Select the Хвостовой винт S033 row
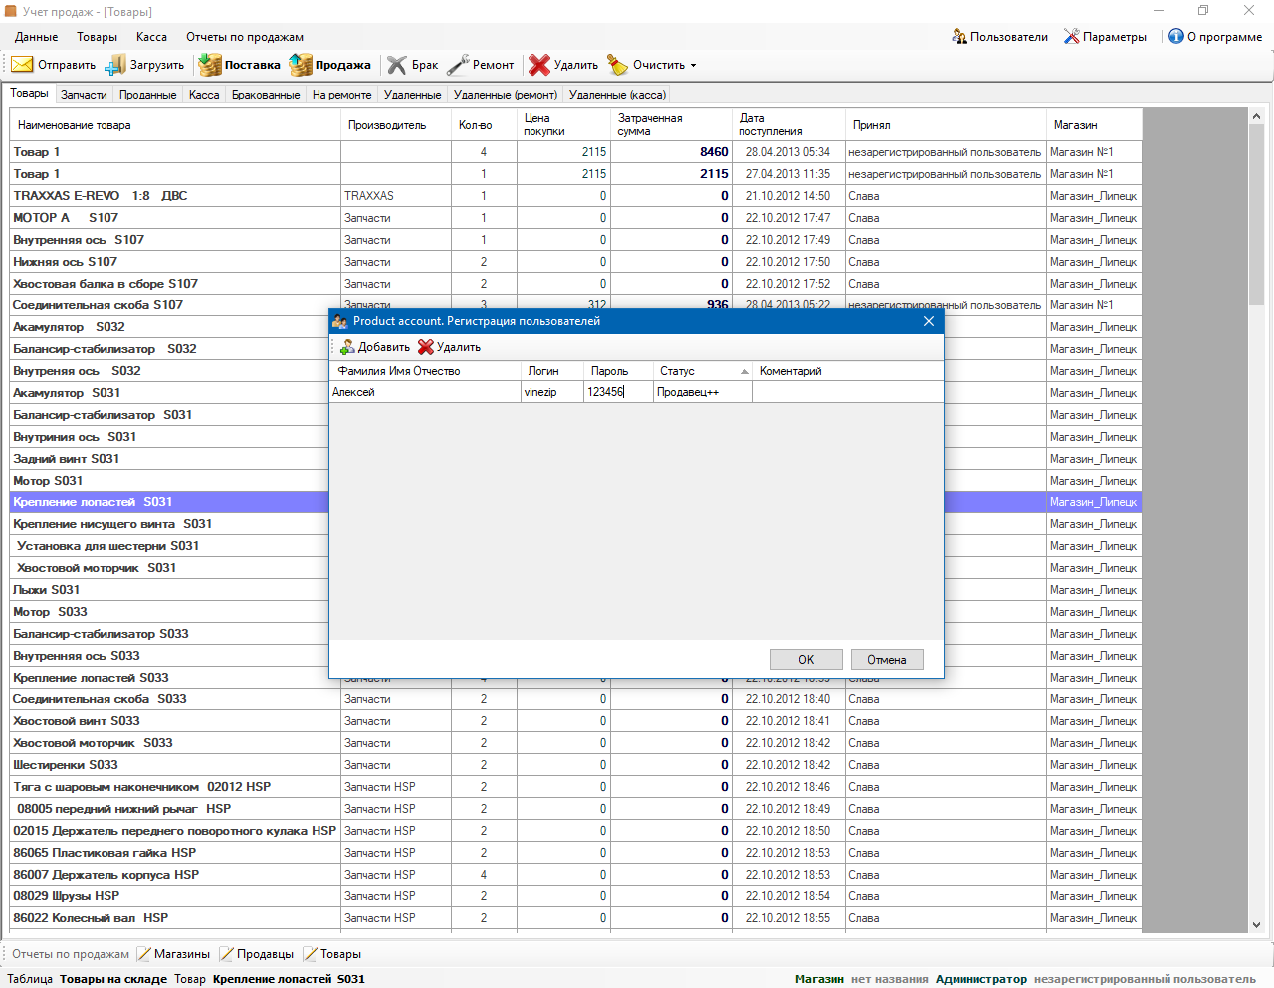This screenshot has height=988, width=1274. (x=575, y=721)
